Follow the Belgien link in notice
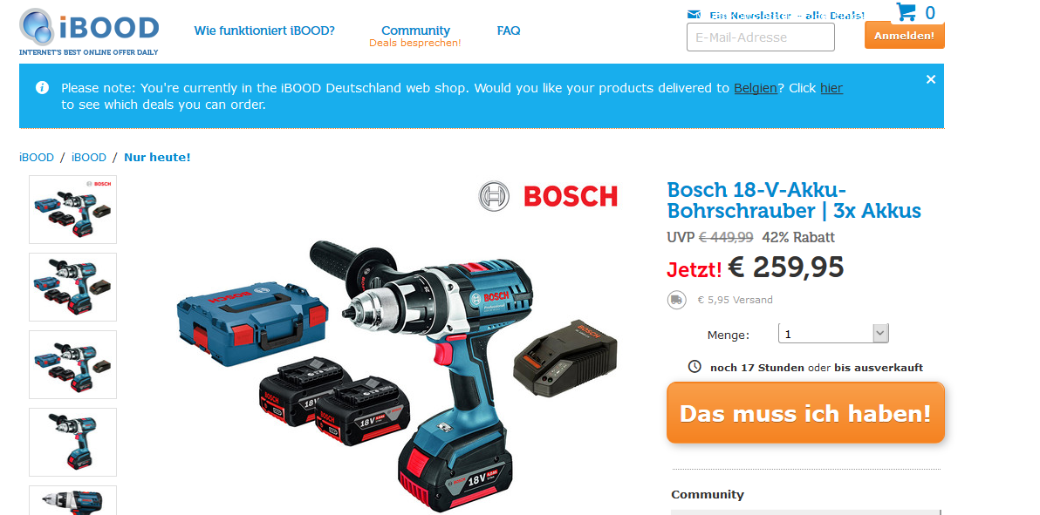This screenshot has width=1040, height=515. coord(755,88)
